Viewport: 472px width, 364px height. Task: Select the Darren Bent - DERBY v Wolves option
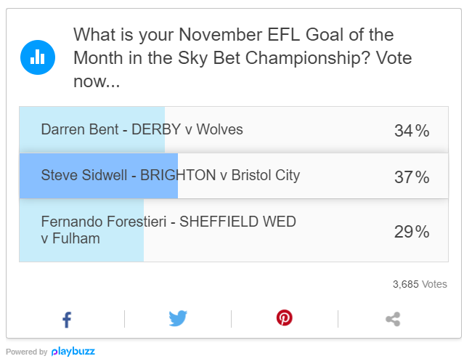(234, 130)
